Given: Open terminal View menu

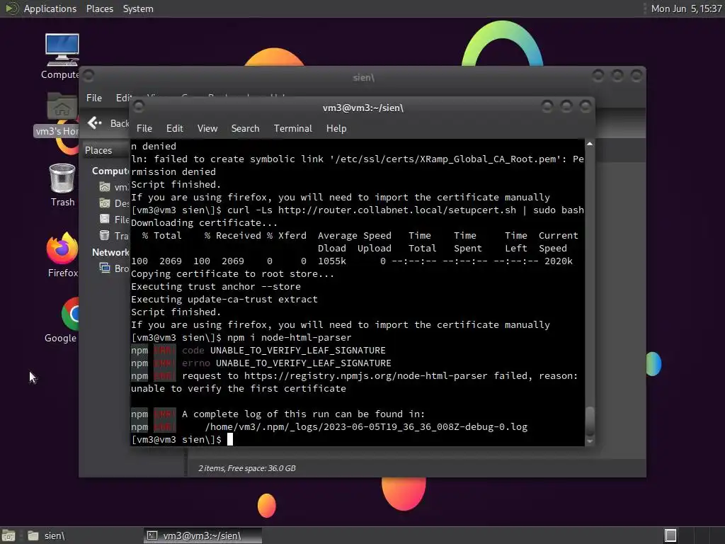Looking at the screenshot, I should pyautogui.click(x=207, y=129).
